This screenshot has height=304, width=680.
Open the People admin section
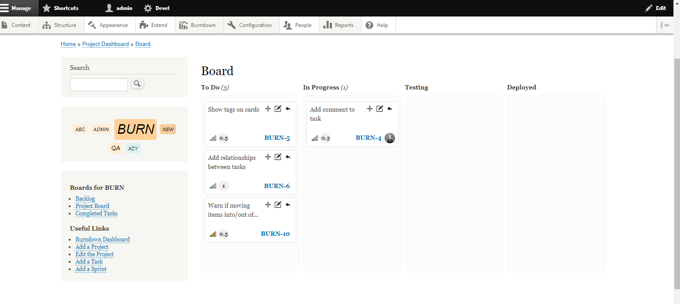299,25
